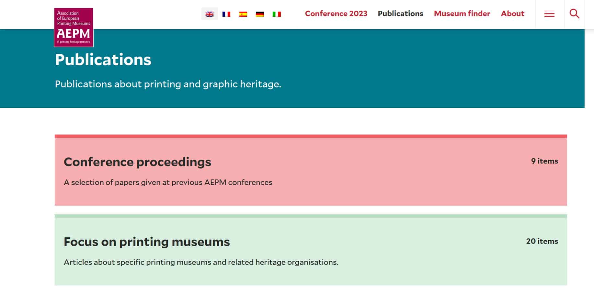Open the Publications nav item

[x=400, y=14]
